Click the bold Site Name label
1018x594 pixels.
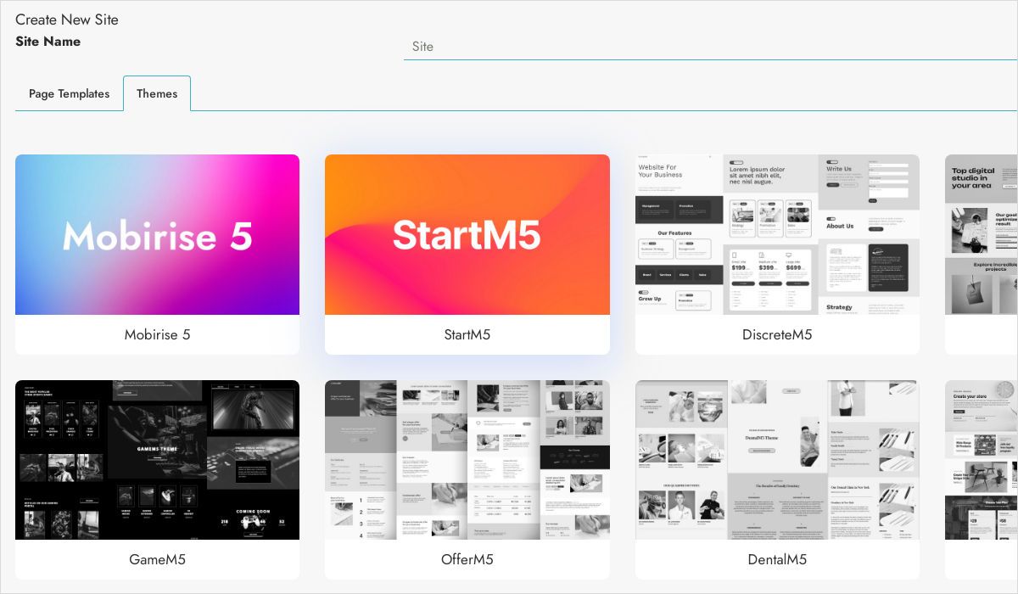point(48,42)
